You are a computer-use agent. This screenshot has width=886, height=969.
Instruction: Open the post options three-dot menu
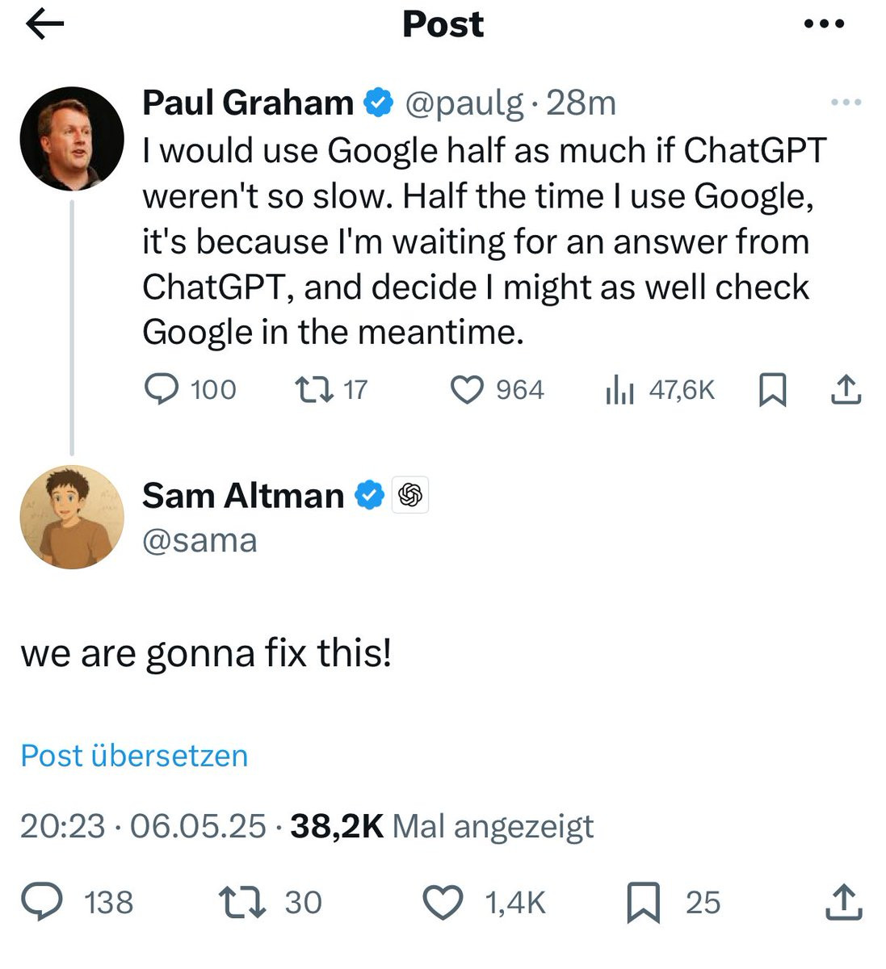pyautogui.click(x=825, y=24)
